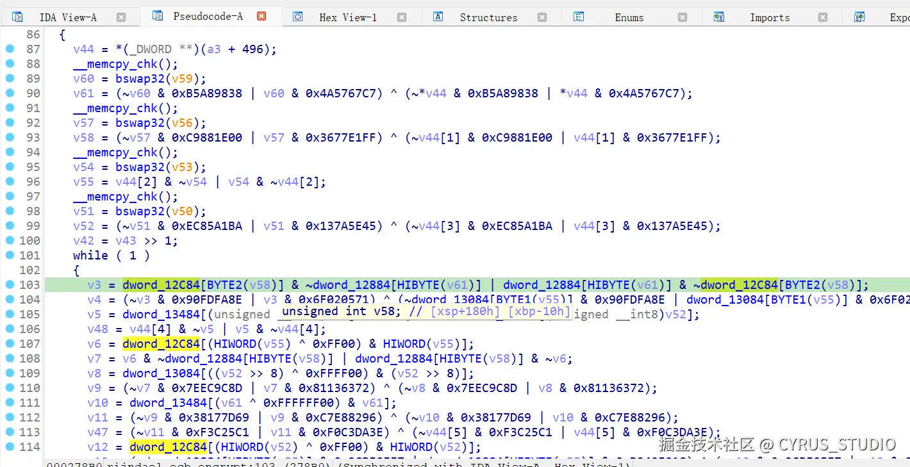Click the IDA View-A tab icon
Image resolution: width=910 pixels, height=467 pixels.
[x=17, y=17]
